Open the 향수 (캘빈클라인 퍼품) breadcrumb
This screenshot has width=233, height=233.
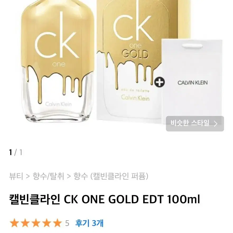111,176
